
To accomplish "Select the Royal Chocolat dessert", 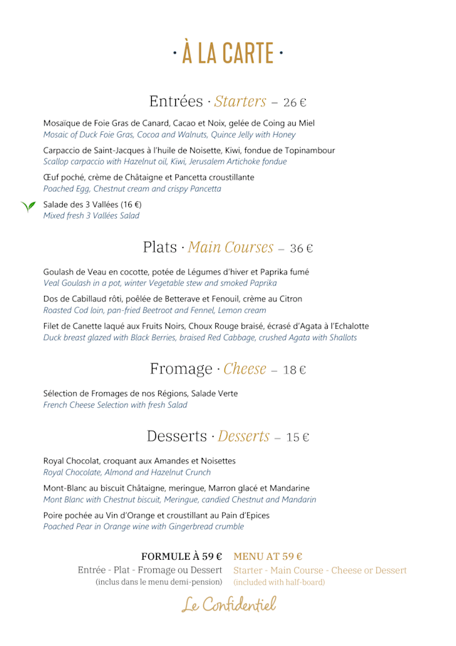I will click(x=140, y=461).
